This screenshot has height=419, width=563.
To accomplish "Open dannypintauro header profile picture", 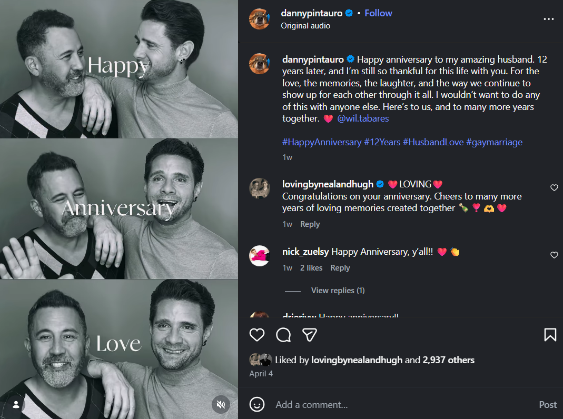I will [260, 19].
